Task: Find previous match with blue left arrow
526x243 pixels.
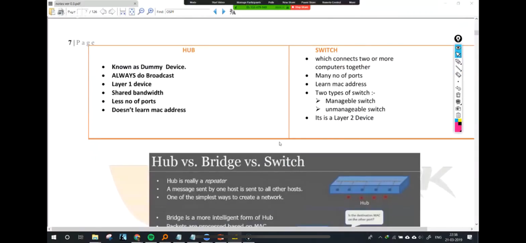Action: point(215,12)
